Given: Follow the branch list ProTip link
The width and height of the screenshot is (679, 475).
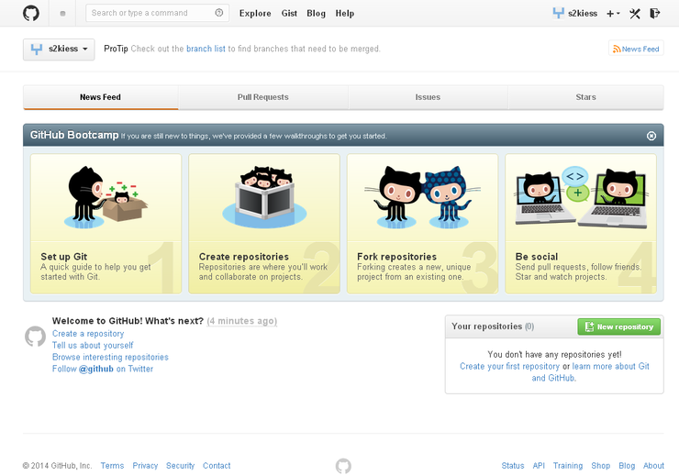Looking at the screenshot, I should click(206, 49).
